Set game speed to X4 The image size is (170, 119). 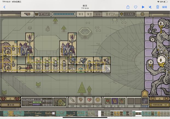(98, 14)
